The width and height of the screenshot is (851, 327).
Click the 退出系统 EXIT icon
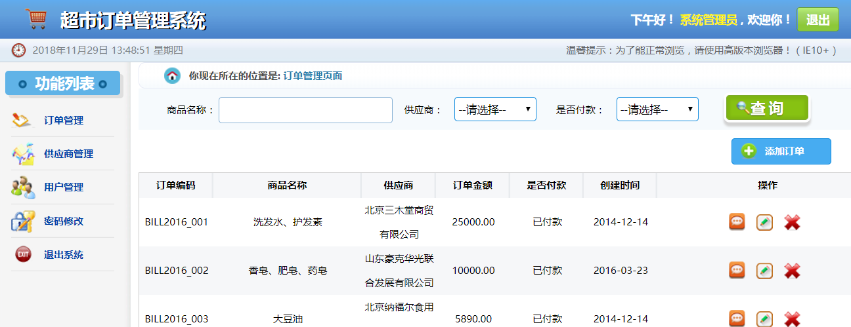(x=23, y=254)
